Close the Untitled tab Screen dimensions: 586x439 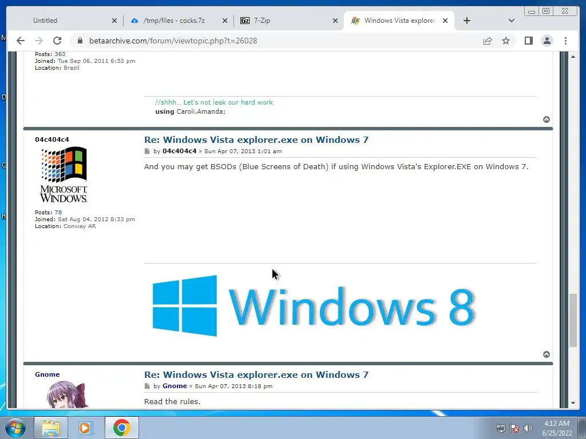coord(114,21)
